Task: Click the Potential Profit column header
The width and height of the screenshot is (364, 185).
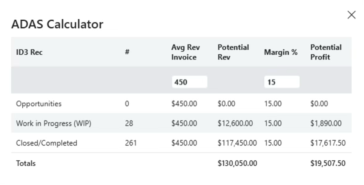Action: (x=326, y=52)
